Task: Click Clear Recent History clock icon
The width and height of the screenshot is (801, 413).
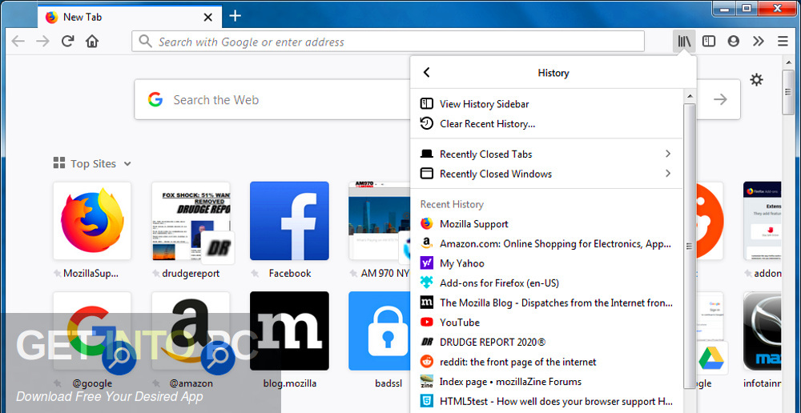Action: point(427,123)
